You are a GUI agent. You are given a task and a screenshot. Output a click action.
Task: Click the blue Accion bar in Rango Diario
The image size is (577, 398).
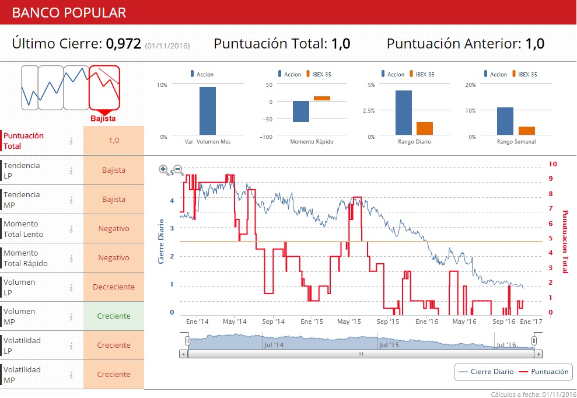[x=404, y=113]
